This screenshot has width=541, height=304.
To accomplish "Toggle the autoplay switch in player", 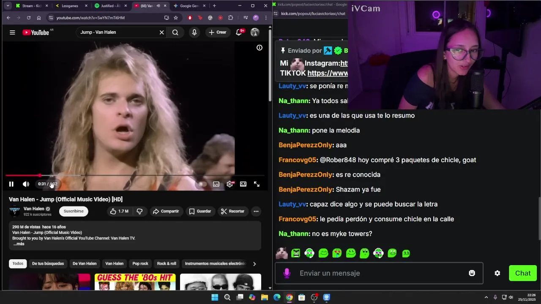I will [x=202, y=184].
